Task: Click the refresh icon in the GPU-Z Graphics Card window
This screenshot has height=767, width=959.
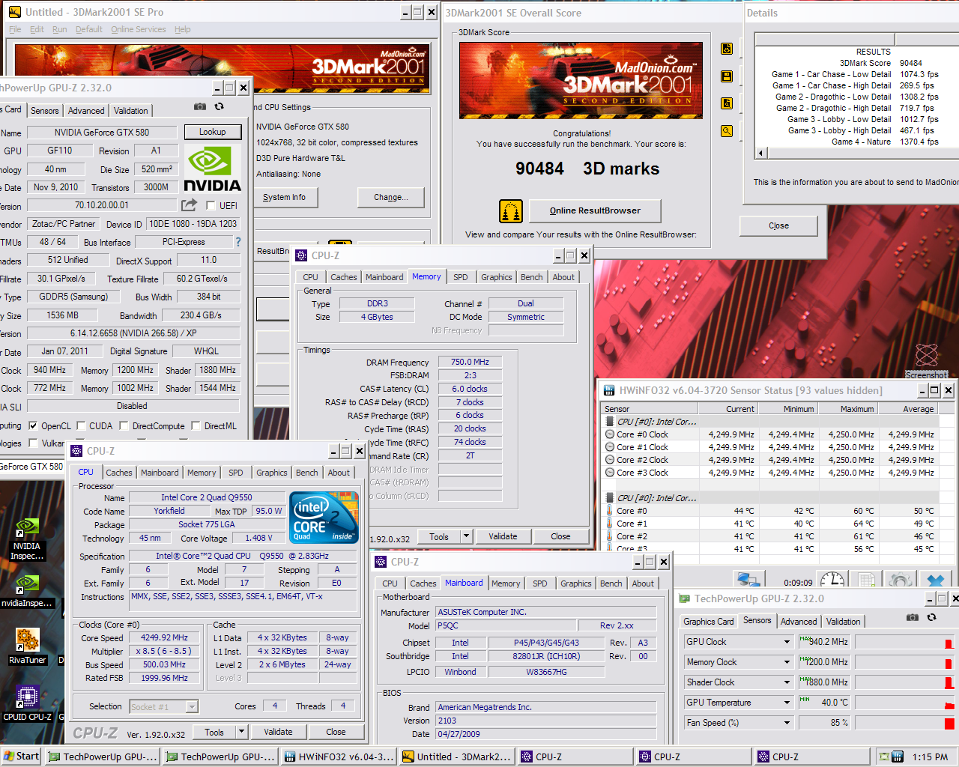Action: tap(219, 107)
